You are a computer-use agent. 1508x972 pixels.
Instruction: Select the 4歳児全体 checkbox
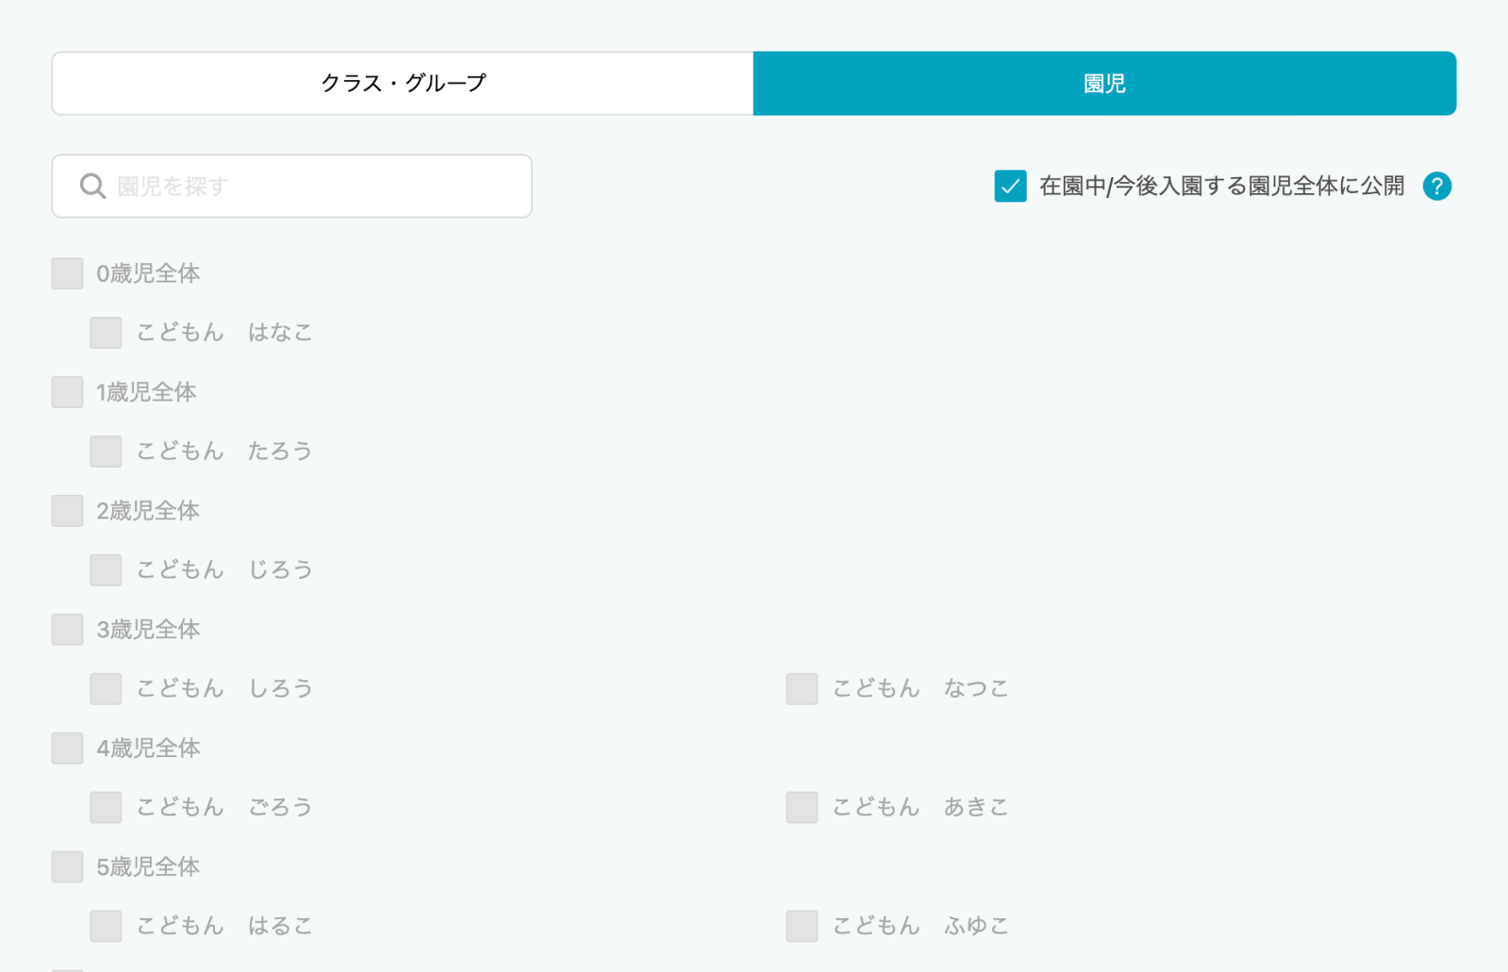[68, 749]
